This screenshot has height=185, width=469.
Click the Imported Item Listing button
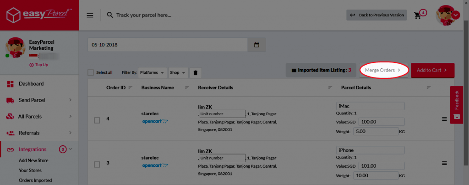(321, 70)
